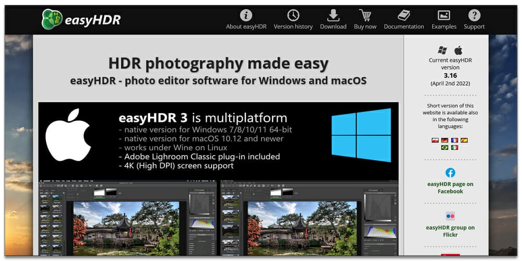Image resolution: width=522 pixels, height=261 pixels.
Task: Click the blue Windows logo in banner
Action: pyautogui.click(x=361, y=135)
